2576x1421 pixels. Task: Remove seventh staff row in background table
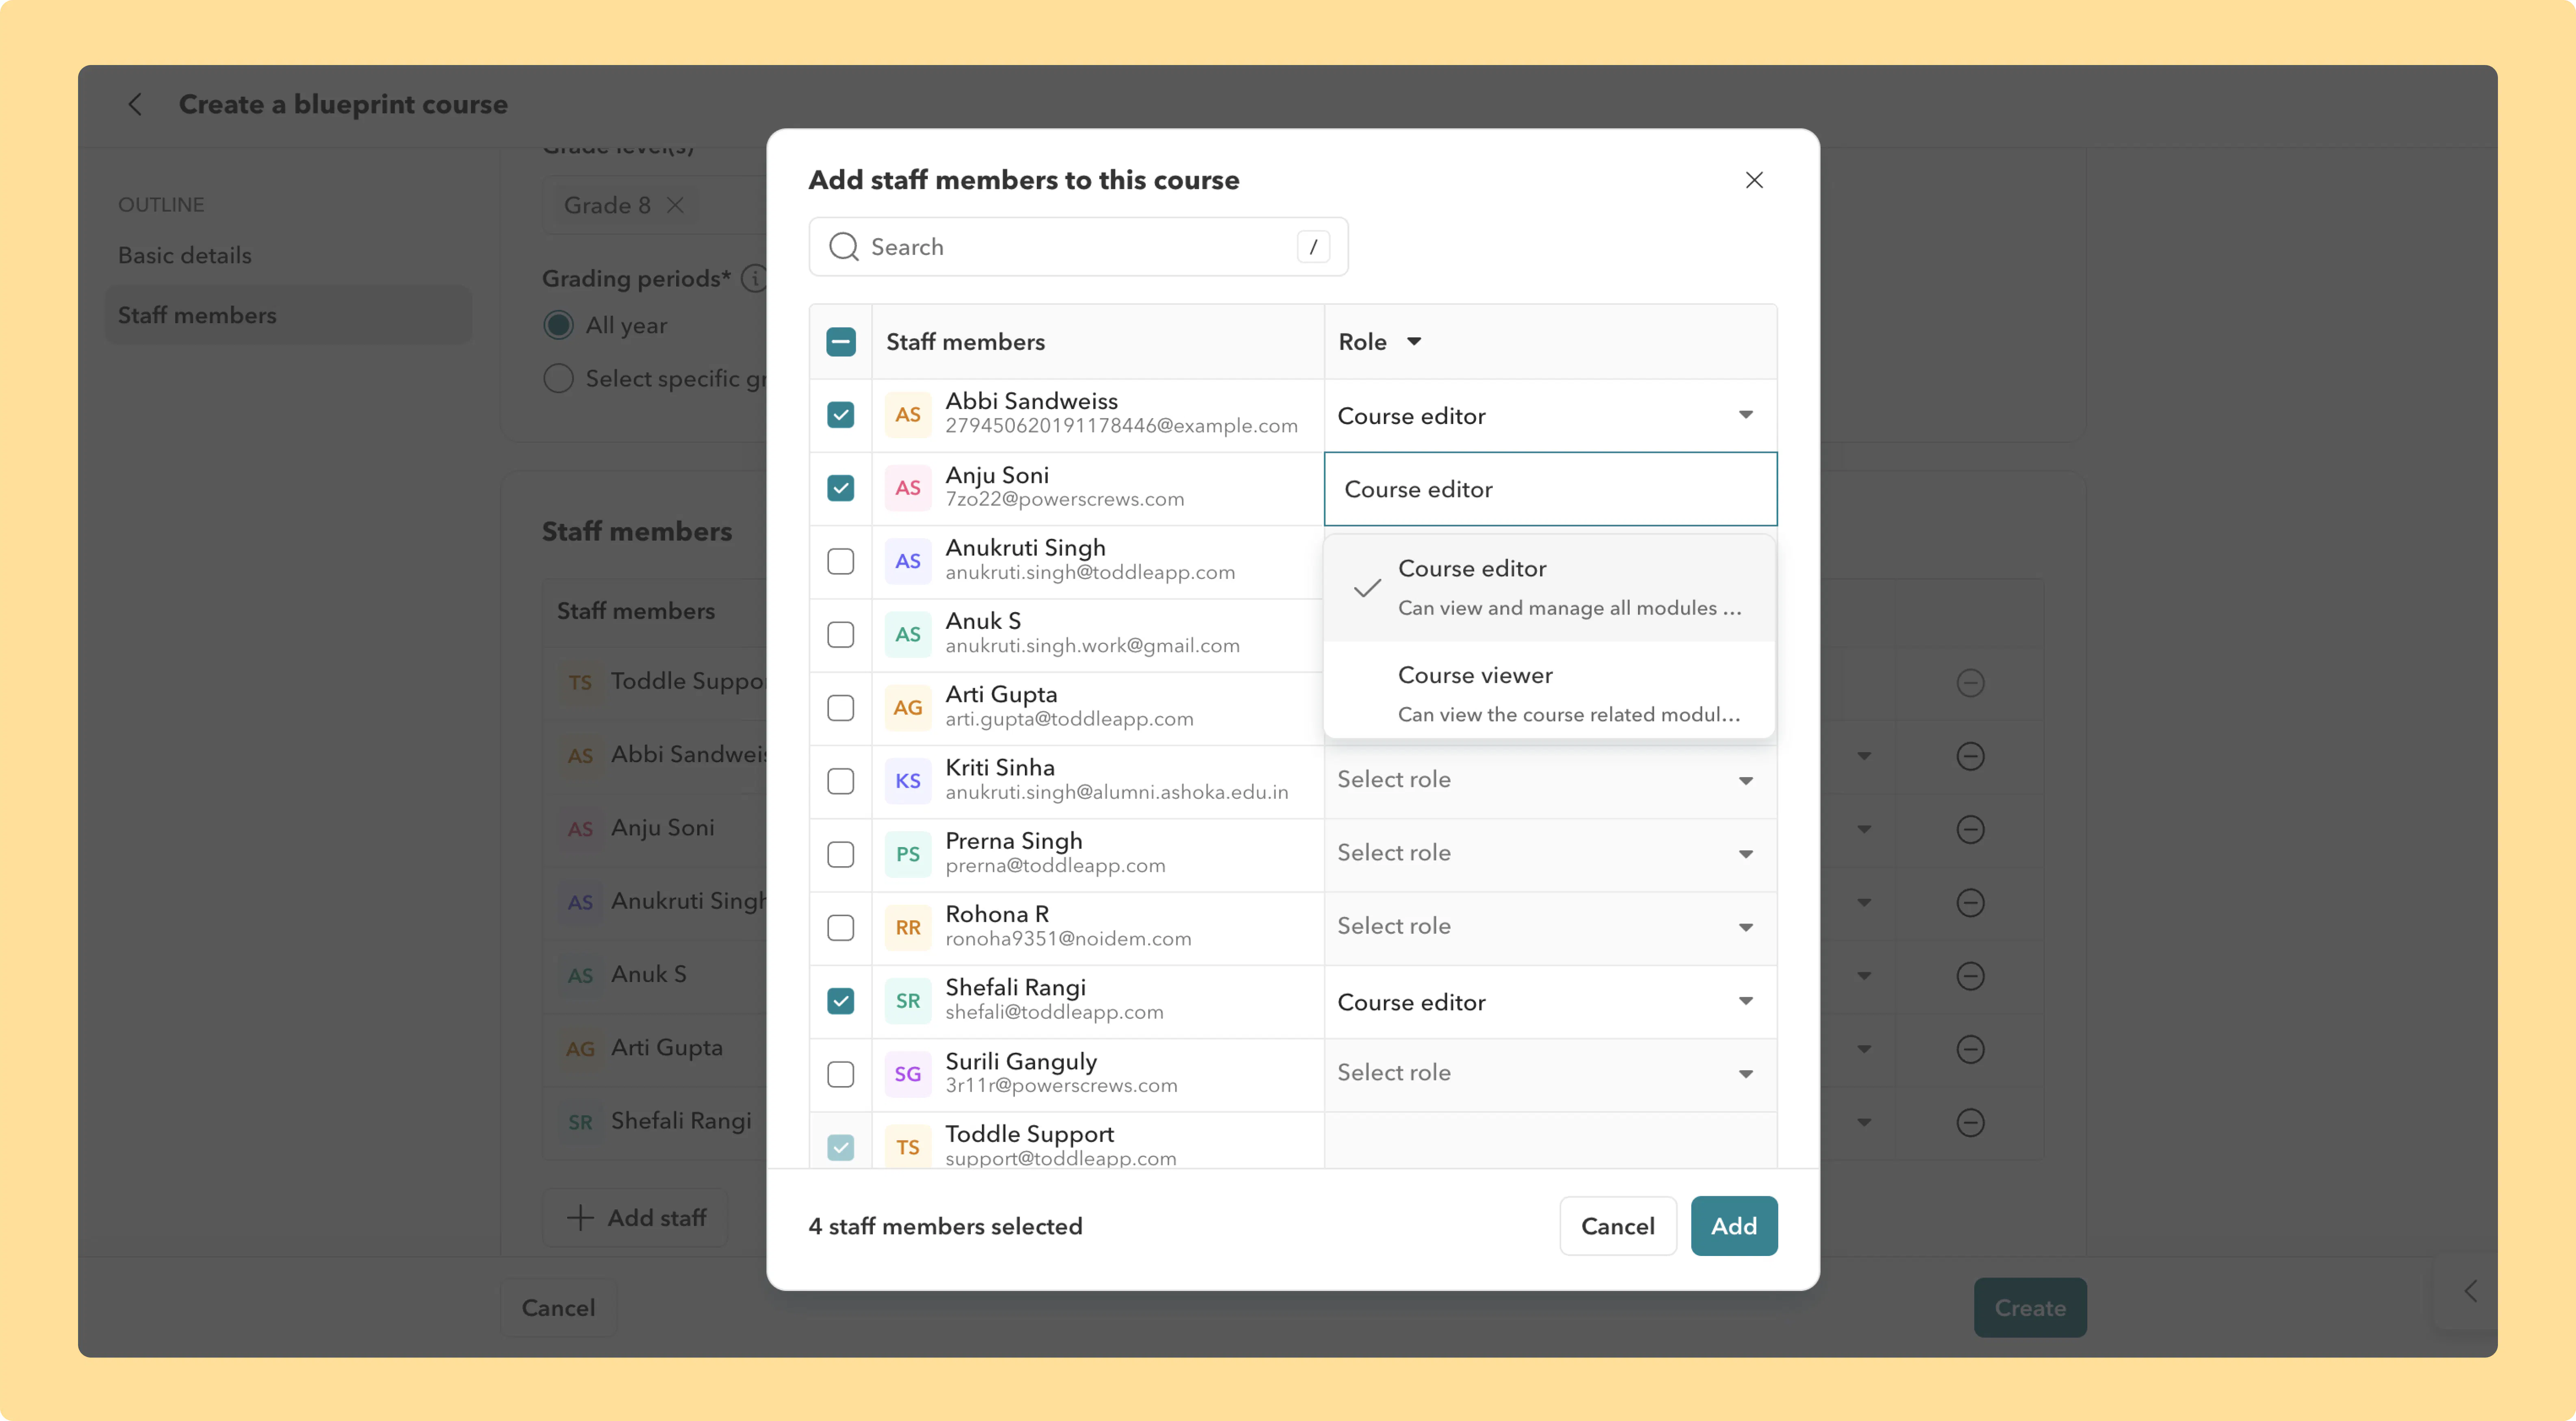1970,1122
